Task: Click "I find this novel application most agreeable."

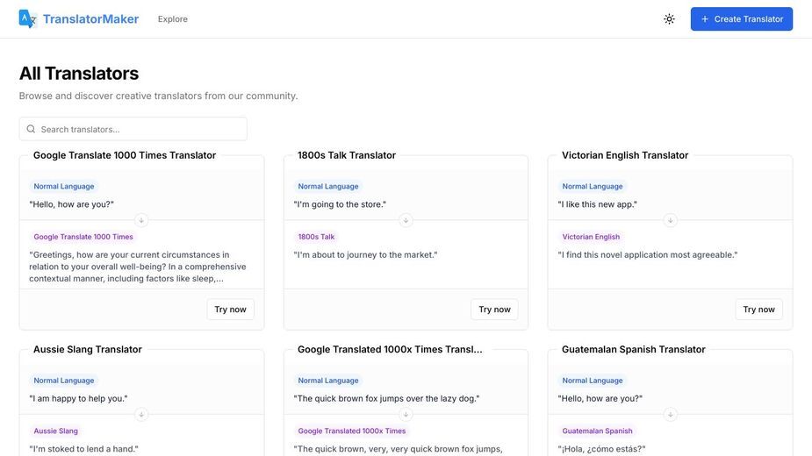Action: (x=648, y=254)
